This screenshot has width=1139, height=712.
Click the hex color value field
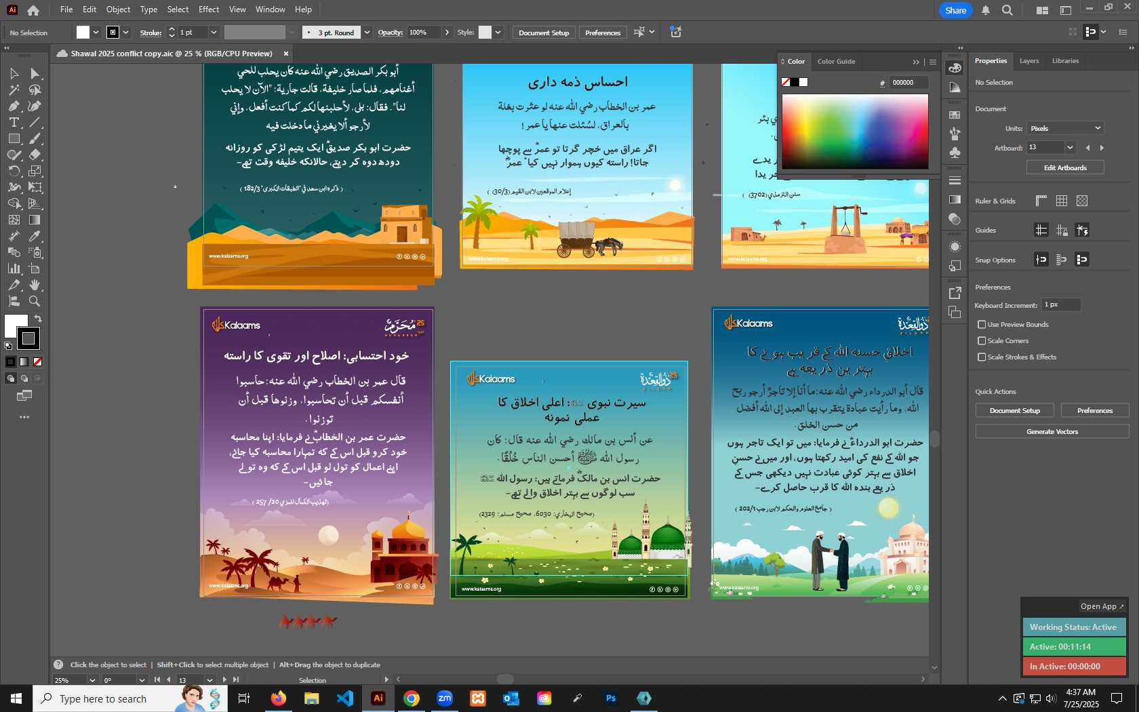(x=908, y=83)
